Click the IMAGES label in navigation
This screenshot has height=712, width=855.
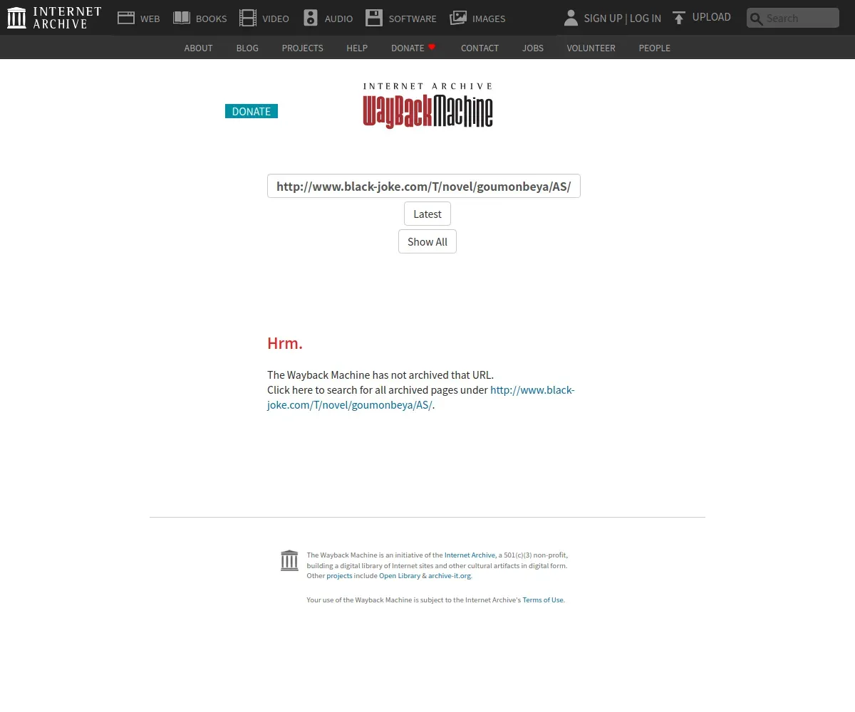click(x=489, y=19)
